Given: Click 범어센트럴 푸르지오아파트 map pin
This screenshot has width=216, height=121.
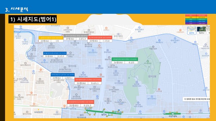Looking at the screenshot, I should pos(76,95).
